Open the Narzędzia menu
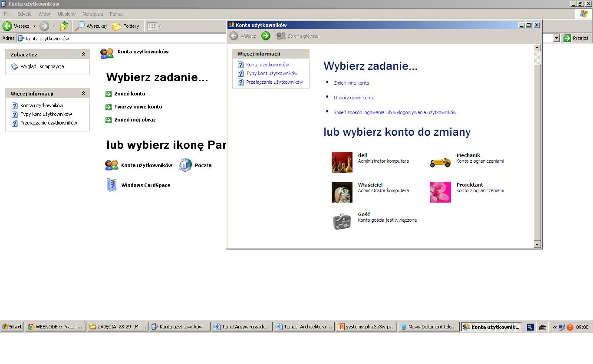Screen dimensions: 593x364 click(x=92, y=14)
